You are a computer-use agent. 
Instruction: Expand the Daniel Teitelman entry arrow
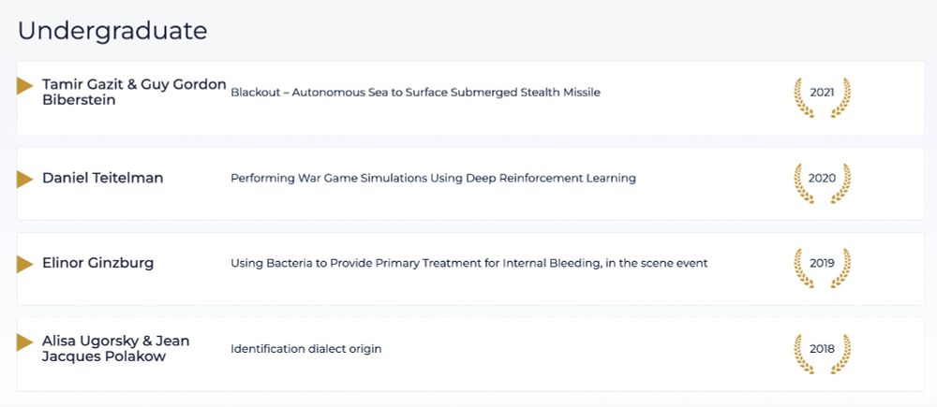click(x=25, y=179)
